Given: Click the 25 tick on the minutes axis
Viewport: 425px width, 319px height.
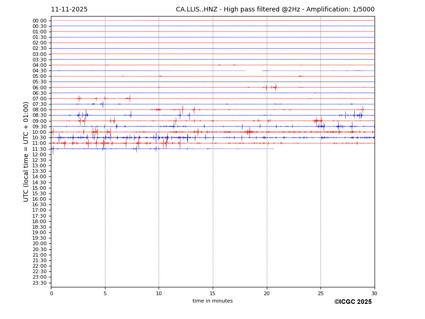Looking at the screenshot, I should click(x=320, y=293).
